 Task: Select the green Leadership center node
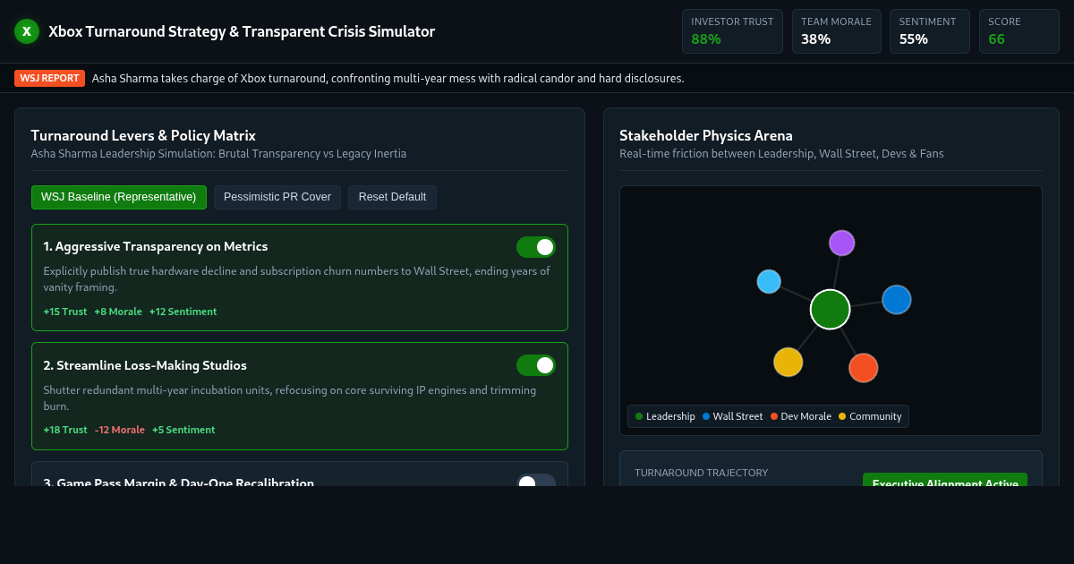(x=830, y=309)
